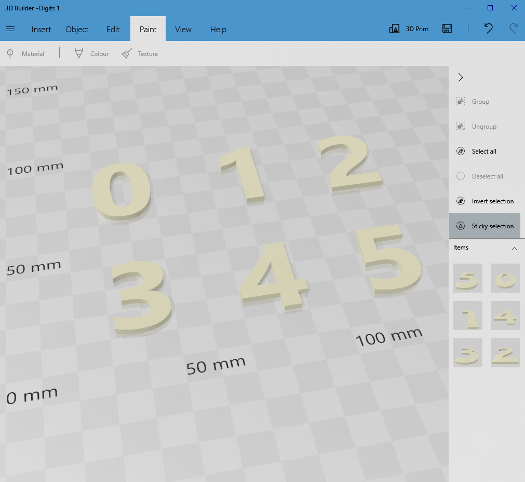The width and height of the screenshot is (525, 482).
Task: Enable Sticky selection mode
Action: pyautogui.click(x=485, y=226)
